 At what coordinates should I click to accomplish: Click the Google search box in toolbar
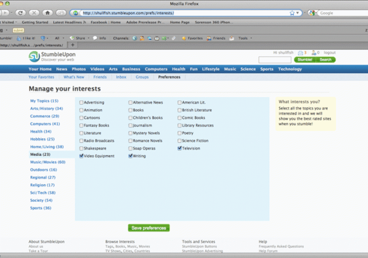(x=342, y=13)
